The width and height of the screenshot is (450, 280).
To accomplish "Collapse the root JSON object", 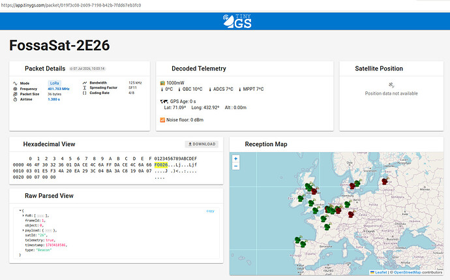I will pyautogui.click(x=20, y=211).
